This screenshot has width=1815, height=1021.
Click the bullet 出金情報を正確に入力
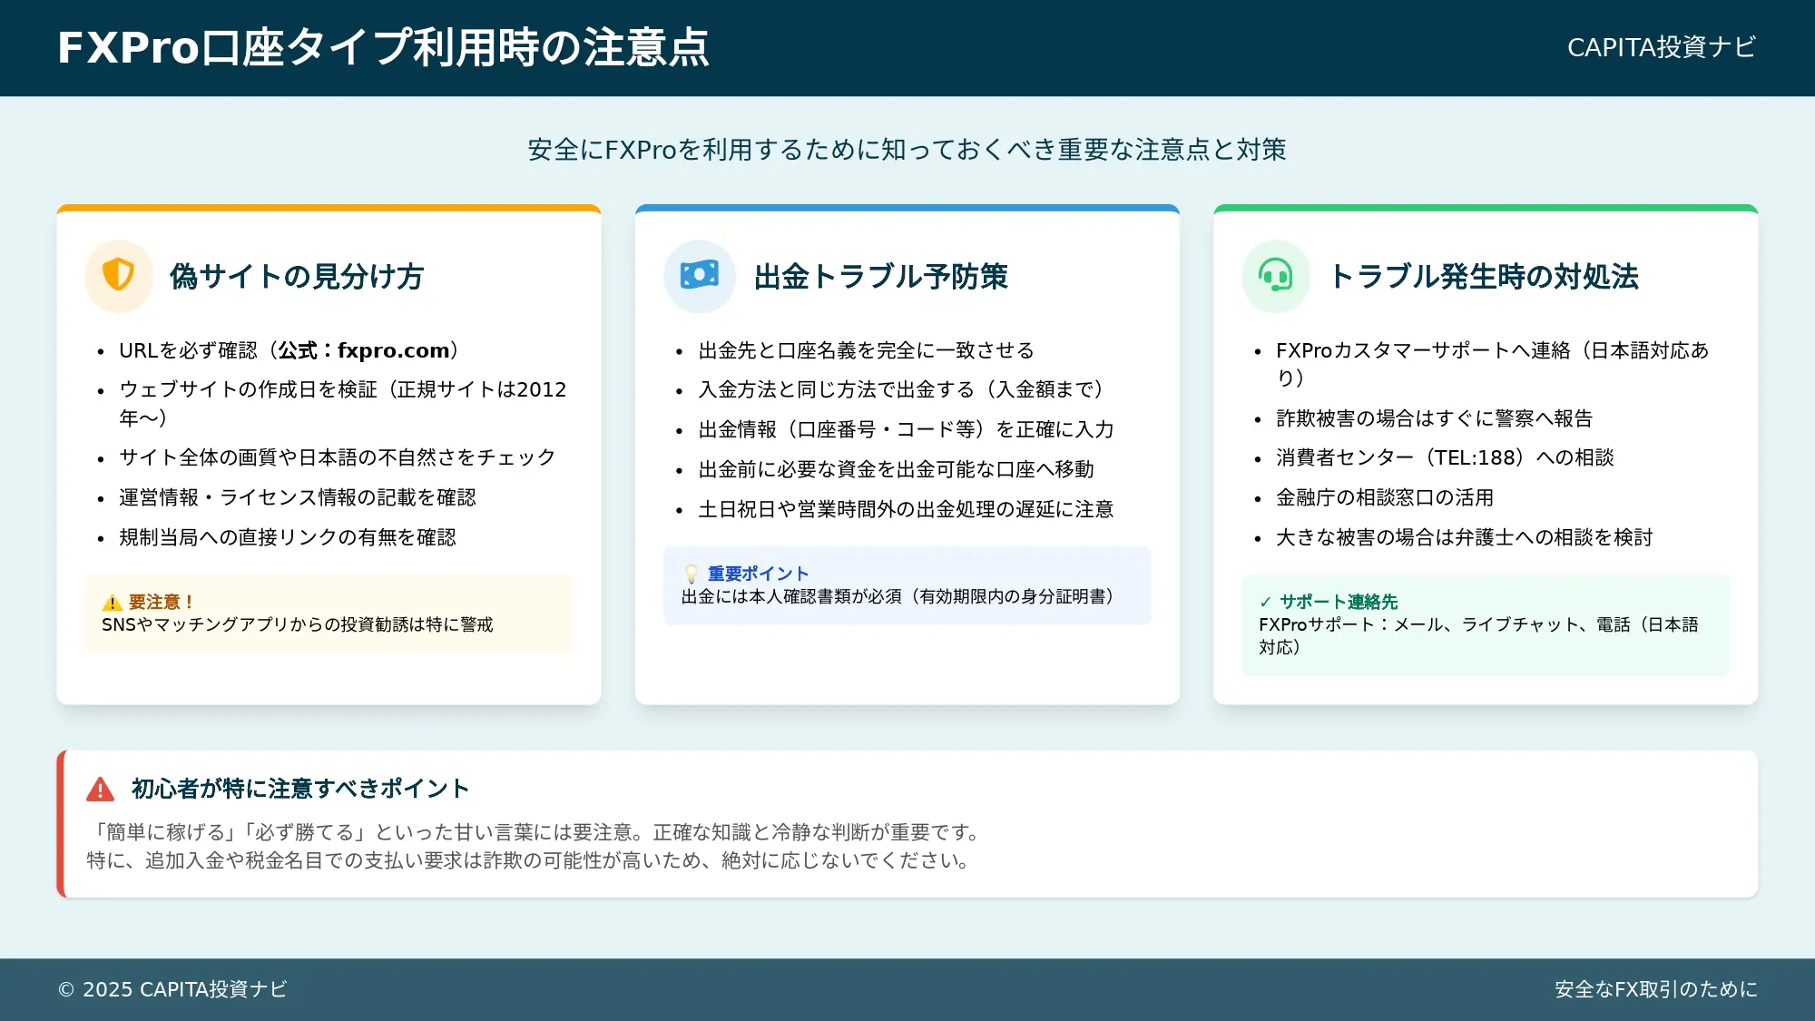(906, 429)
